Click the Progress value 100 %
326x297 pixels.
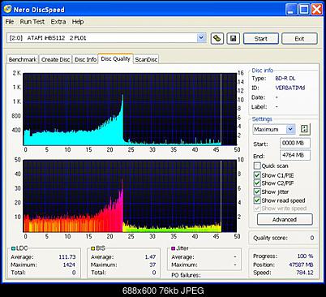(306, 256)
